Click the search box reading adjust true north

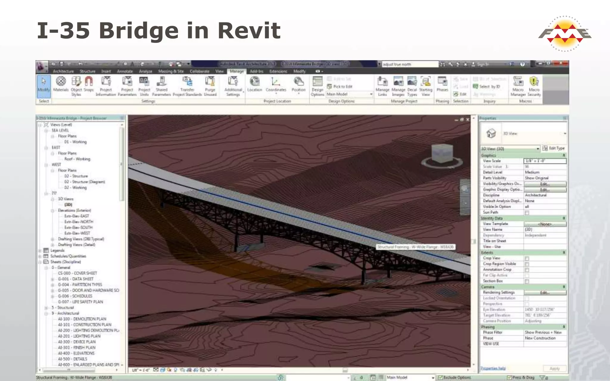click(x=410, y=64)
